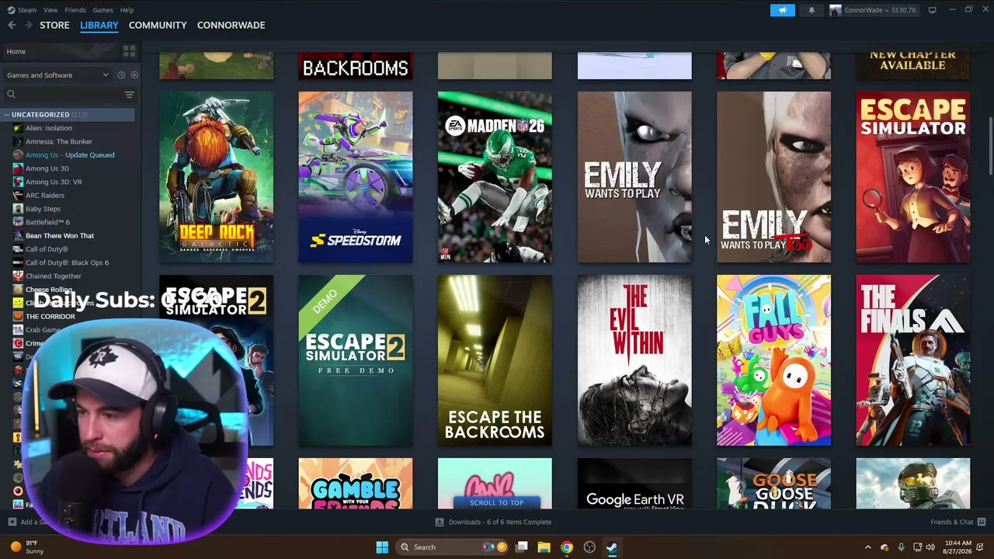
Task: Select Among Us 3D: VR in the list
Action: point(54,182)
